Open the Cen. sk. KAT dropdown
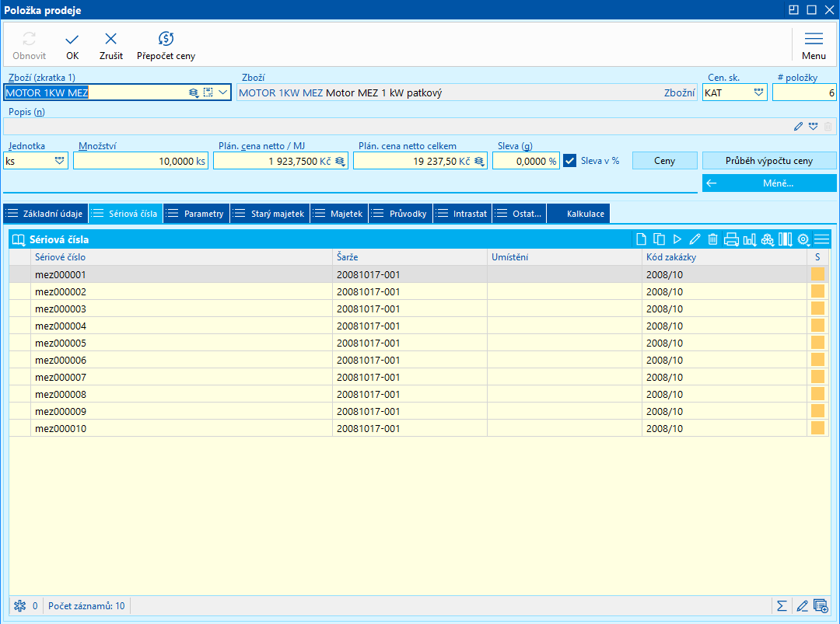This screenshot has height=624, width=840. pos(758,92)
